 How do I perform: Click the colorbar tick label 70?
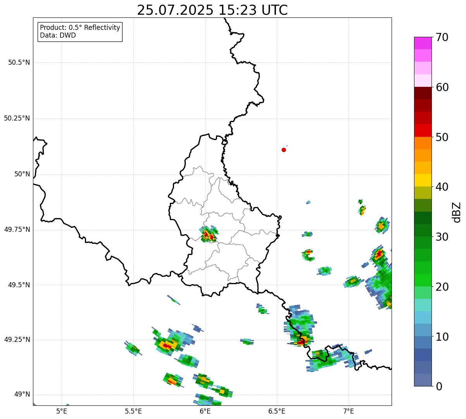point(442,37)
